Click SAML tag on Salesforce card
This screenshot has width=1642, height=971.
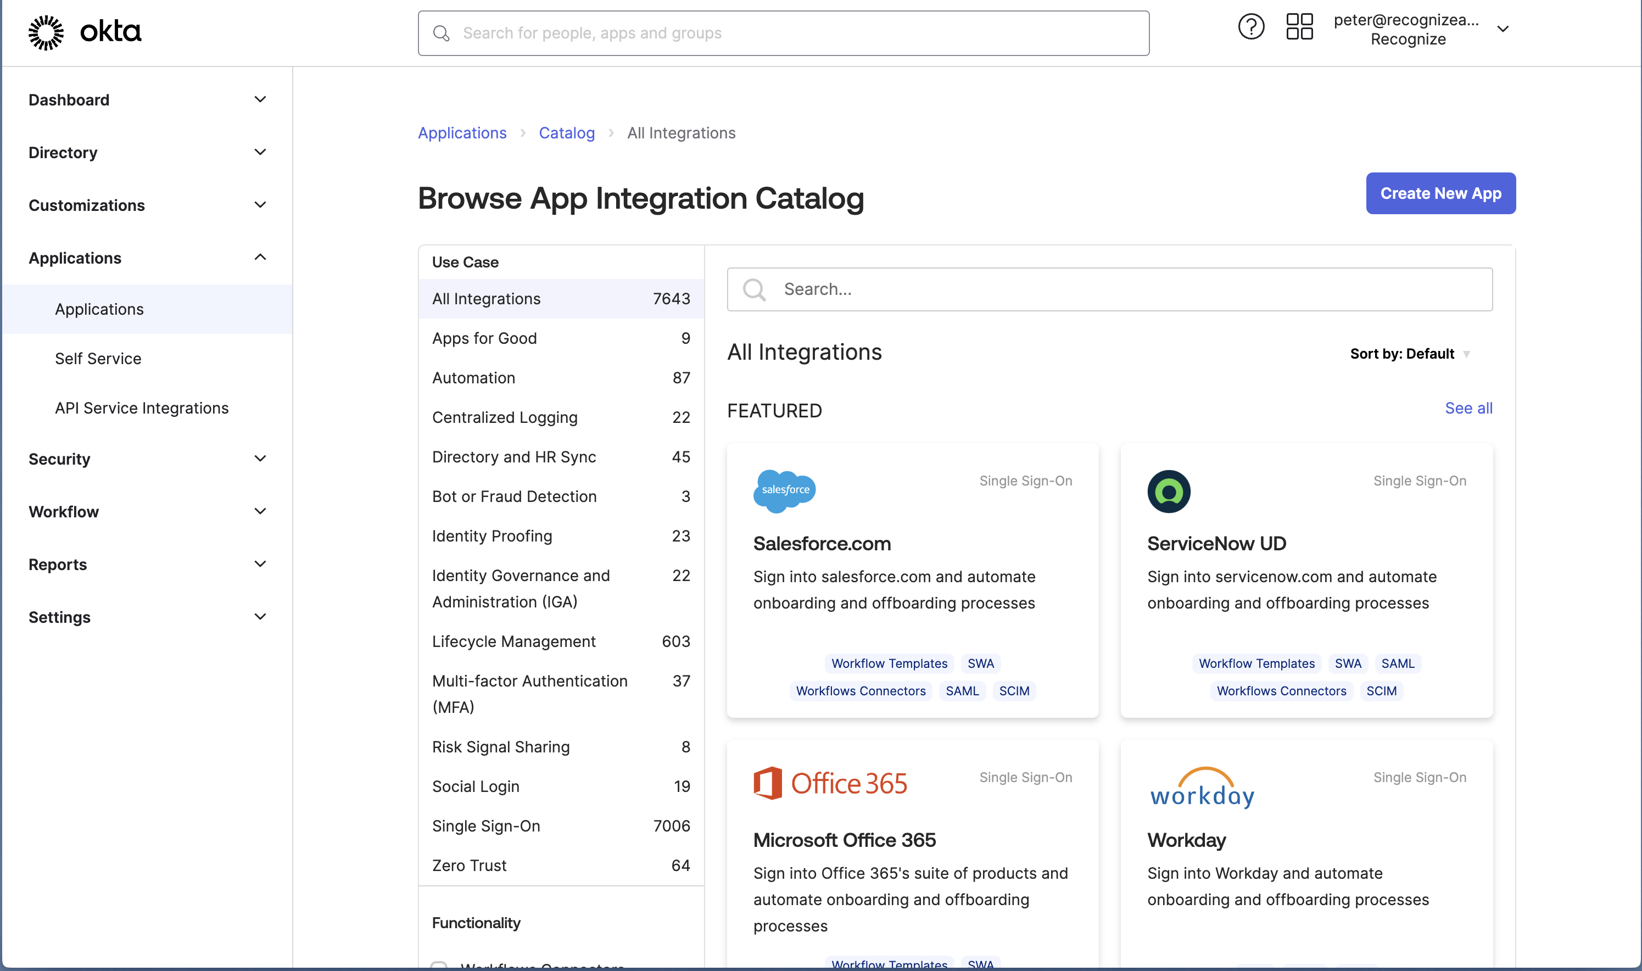(x=962, y=691)
